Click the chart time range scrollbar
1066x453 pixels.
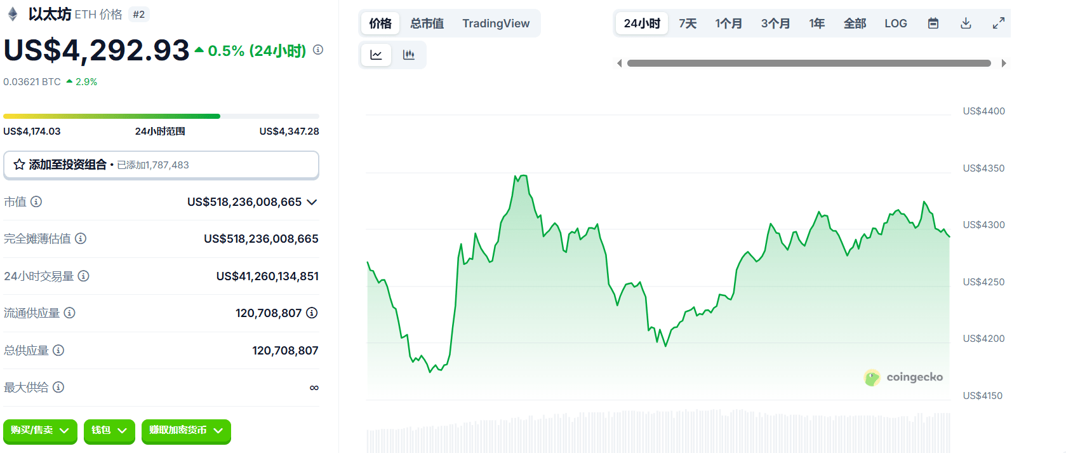click(809, 63)
